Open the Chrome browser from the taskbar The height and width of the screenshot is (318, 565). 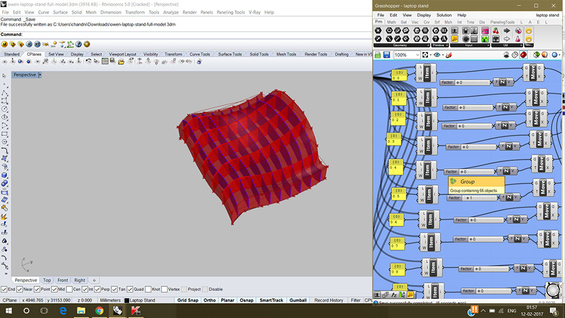tap(99, 310)
